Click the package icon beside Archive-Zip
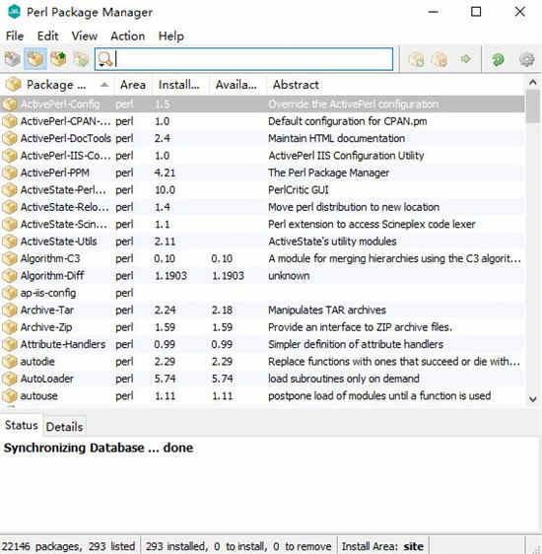Screen dimensions: 542x554 (10, 327)
